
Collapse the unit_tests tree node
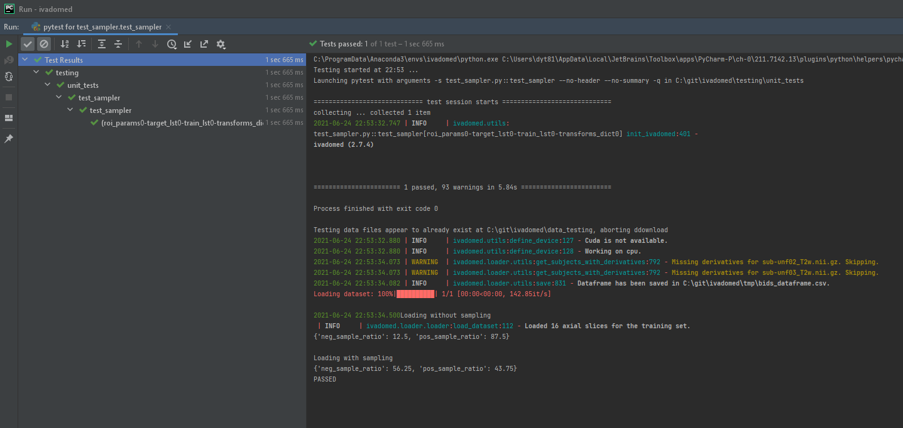point(48,85)
